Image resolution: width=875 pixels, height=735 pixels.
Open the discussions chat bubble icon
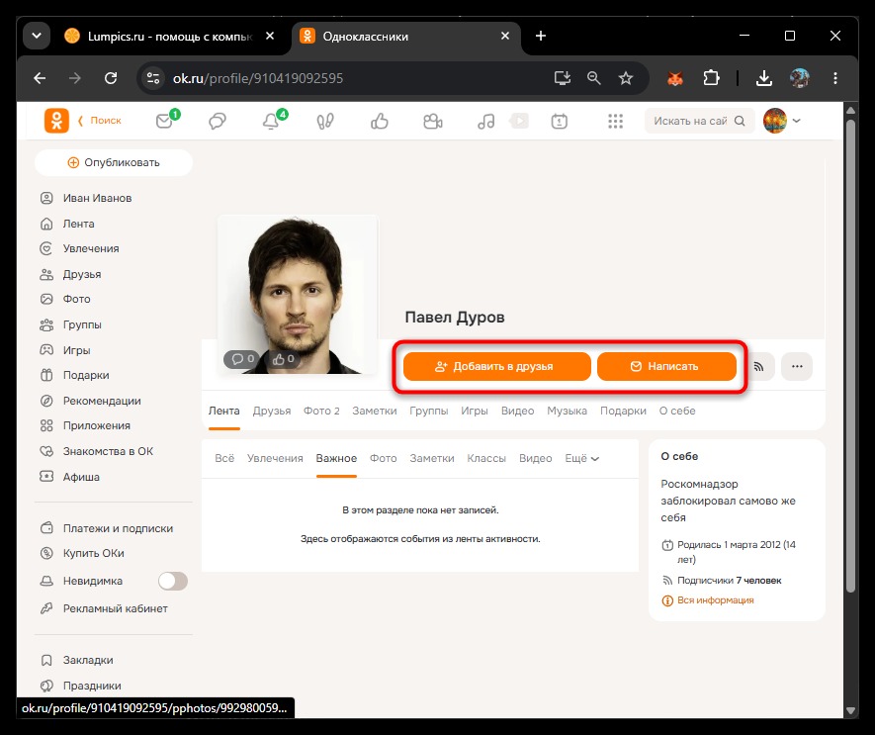pos(218,121)
